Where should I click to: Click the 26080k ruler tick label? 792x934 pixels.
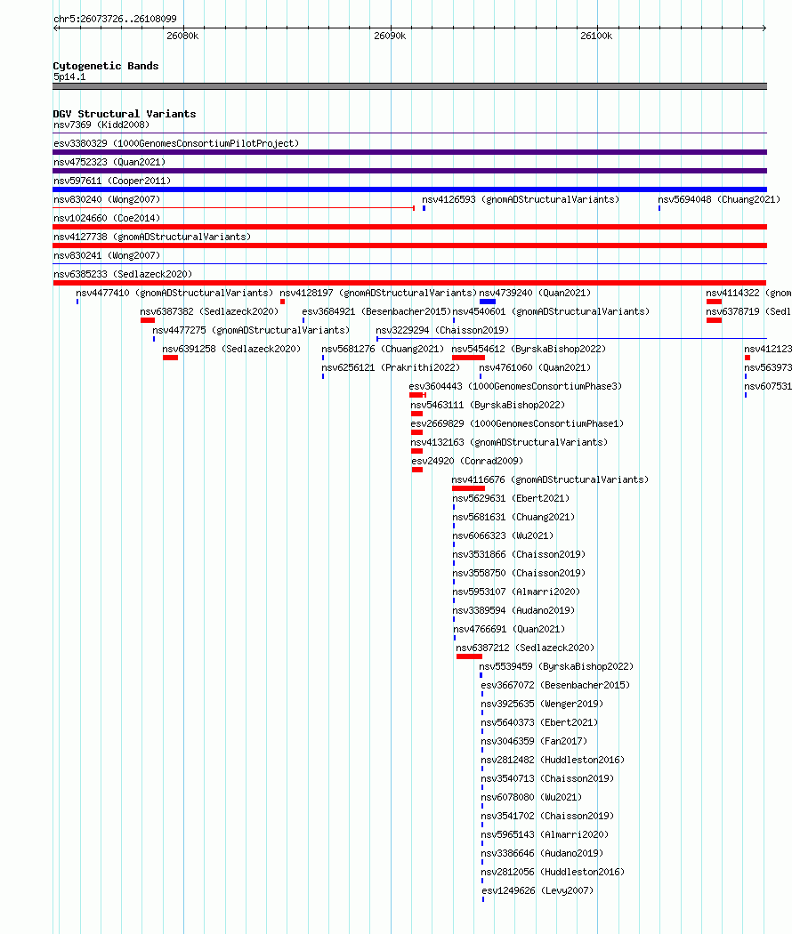tap(182, 36)
